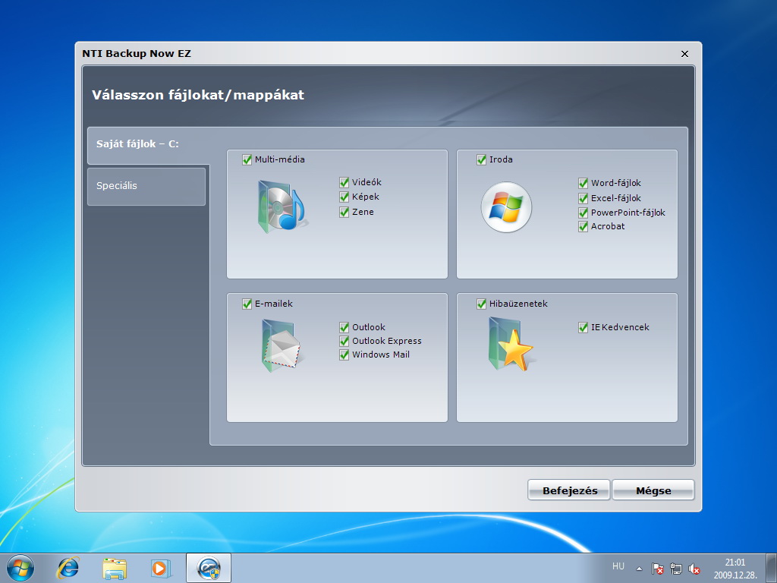Open Internet Explorer from the taskbar
777x583 pixels.
68,568
